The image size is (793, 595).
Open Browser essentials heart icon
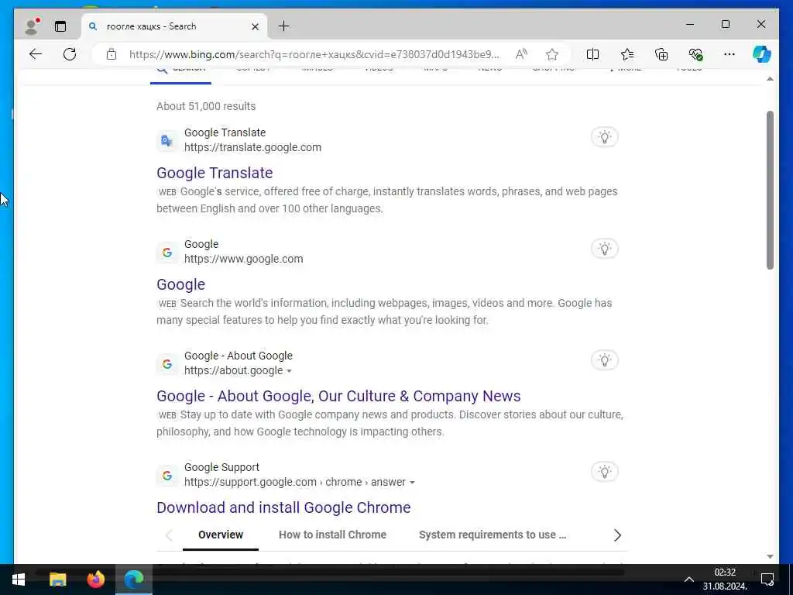tap(695, 54)
